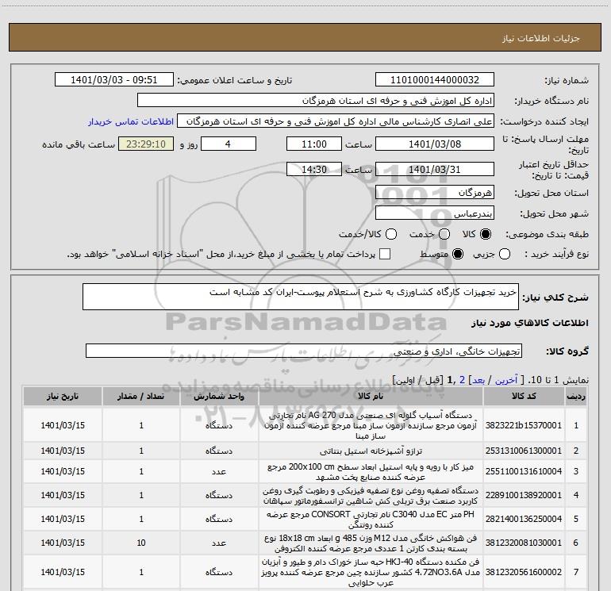Click the تعداد / مقدار column header
This screenshot has width=611, height=591.
point(141,396)
